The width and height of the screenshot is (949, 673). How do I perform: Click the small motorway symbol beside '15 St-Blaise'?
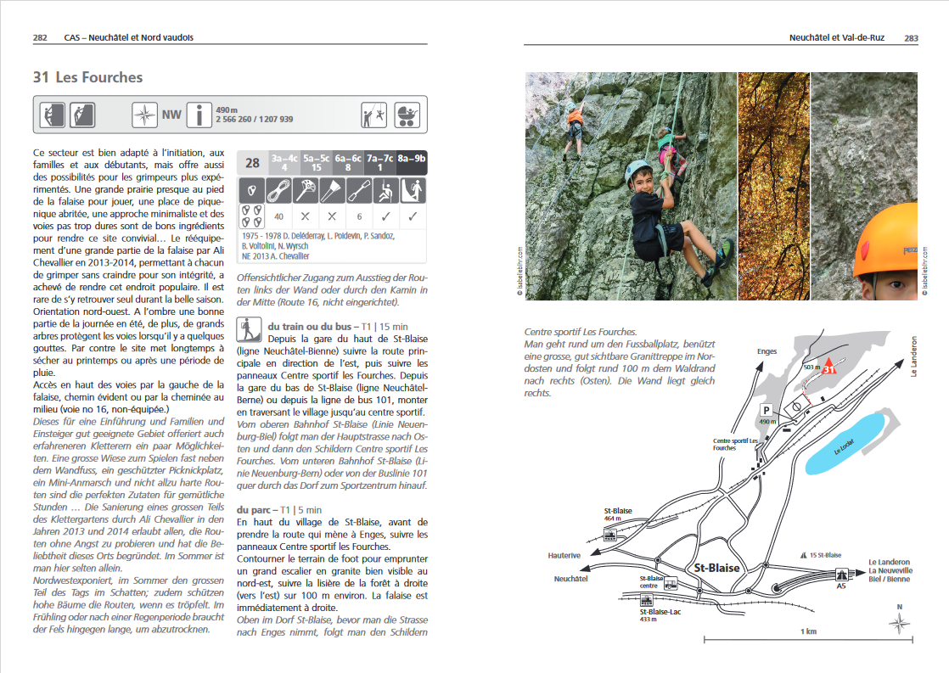coord(803,555)
